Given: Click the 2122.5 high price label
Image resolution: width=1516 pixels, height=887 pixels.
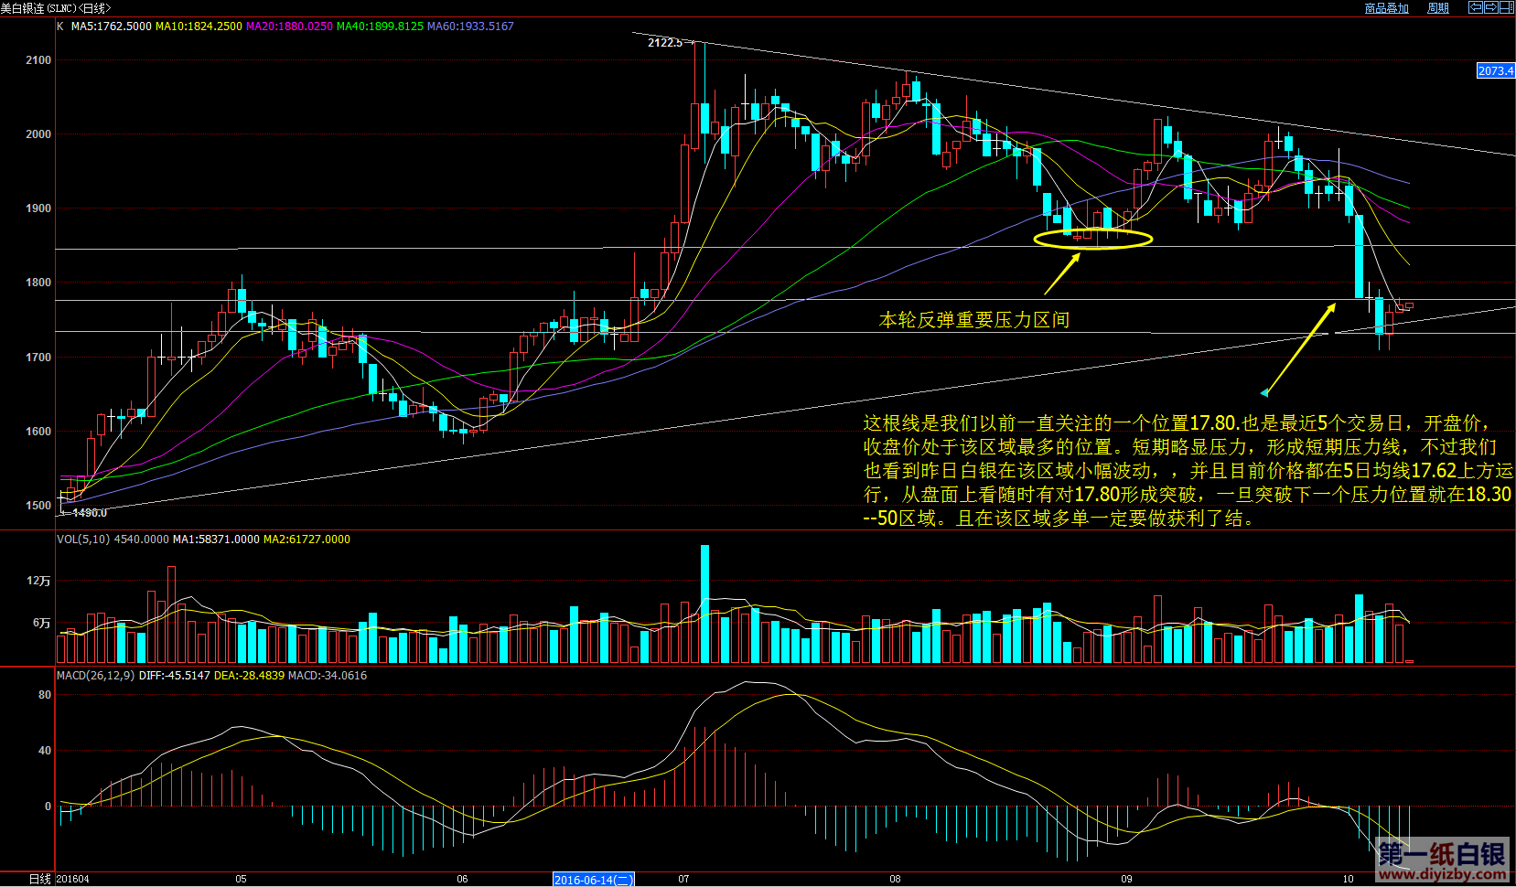Looking at the screenshot, I should (x=664, y=43).
